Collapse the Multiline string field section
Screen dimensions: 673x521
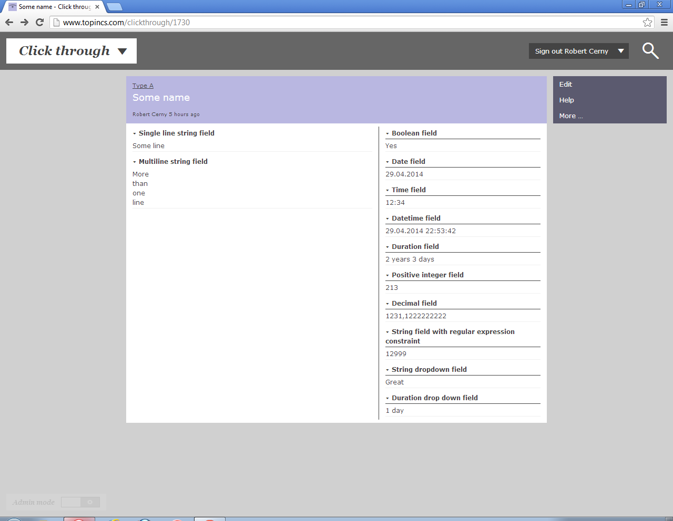(x=135, y=162)
